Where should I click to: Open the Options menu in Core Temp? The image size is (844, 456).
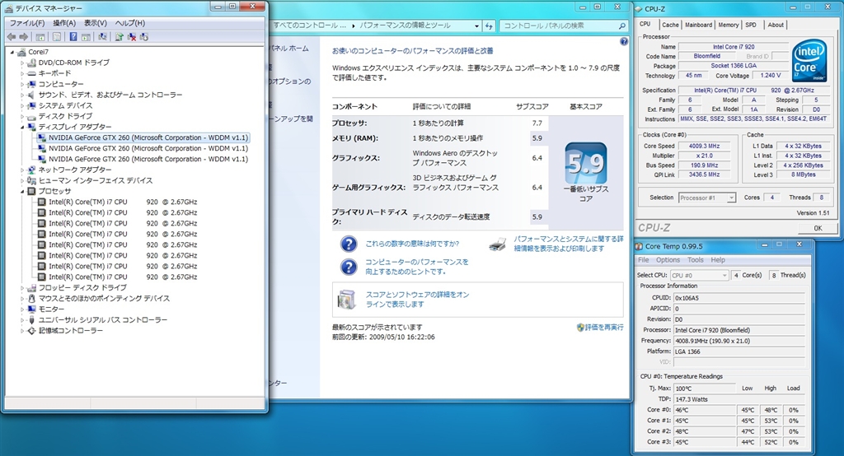668,260
